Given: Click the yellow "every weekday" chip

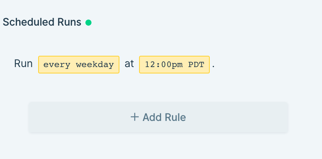Looking at the screenshot, I should pos(79,64).
